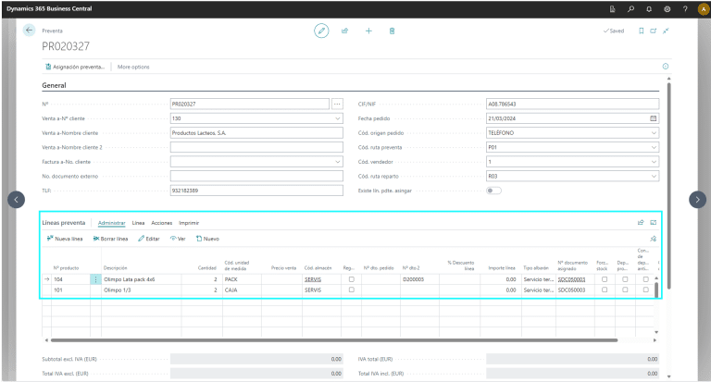The width and height of the screenshot is (711, 382).
Task: Click Borrar línea button
Action: (110, 239)
